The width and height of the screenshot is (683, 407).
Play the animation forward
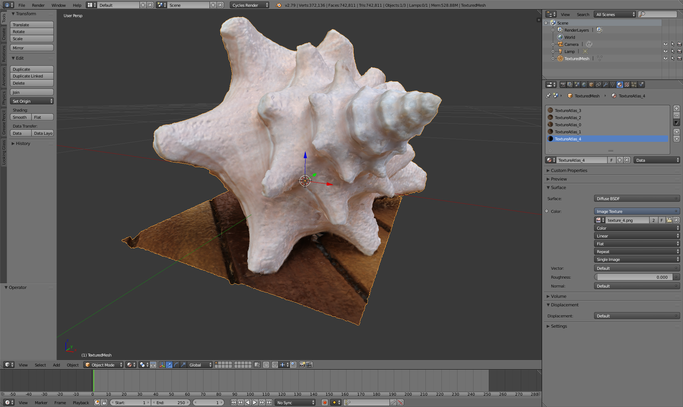coord(255,402)
